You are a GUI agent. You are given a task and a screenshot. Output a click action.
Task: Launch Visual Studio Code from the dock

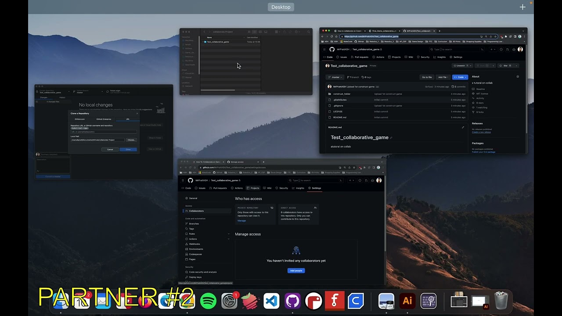tap(271, 301)
